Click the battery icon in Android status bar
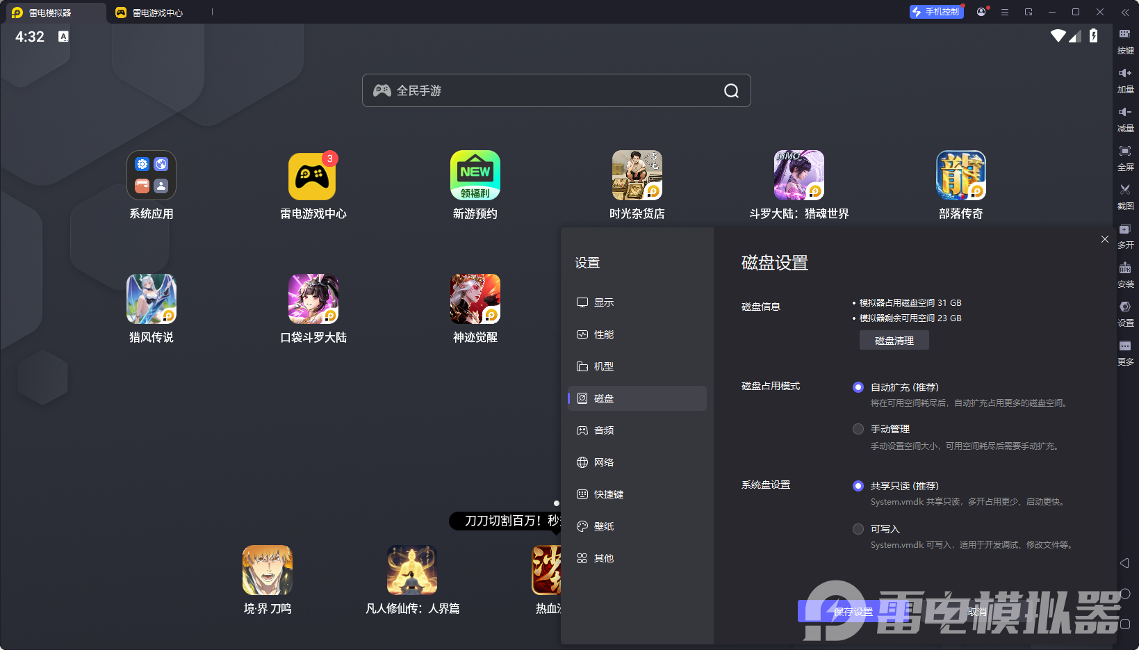The width and height of the screenshot is (1139, 650). pyautogui.click(x=1094, y=36)
